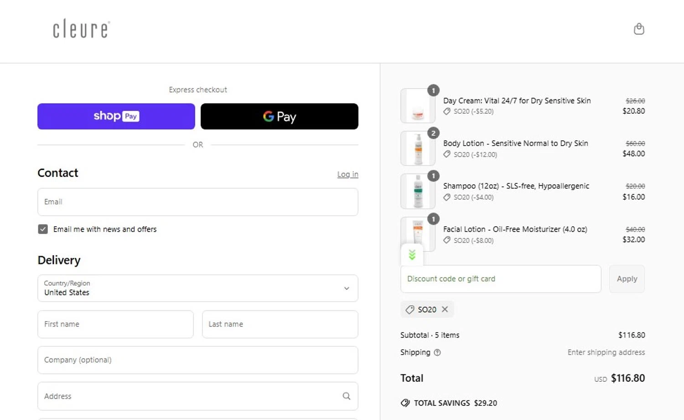Click the Total Savings tag icon
Viewport: 684px width, 420px height.
click(x=405, y=403)
